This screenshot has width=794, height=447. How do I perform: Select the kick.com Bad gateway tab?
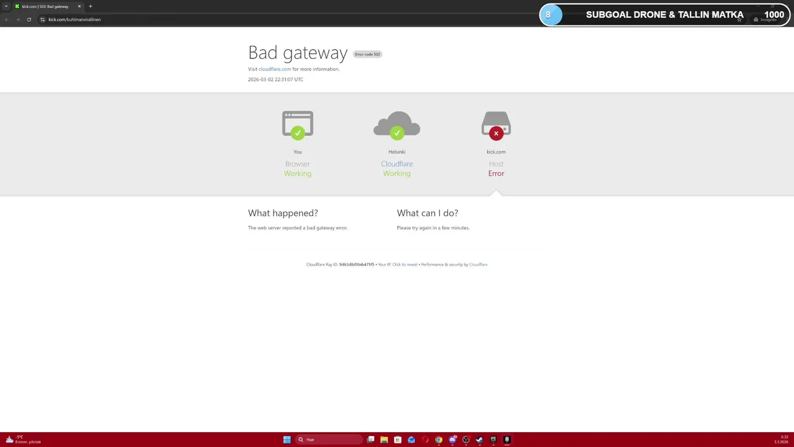point(48,6)
